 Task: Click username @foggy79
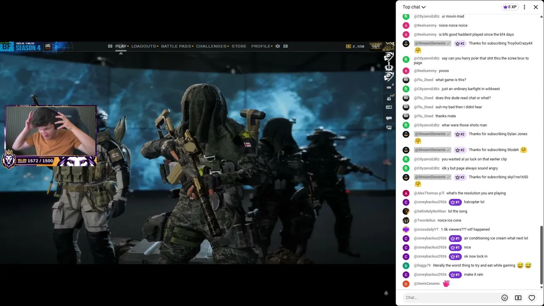click(x=422, y=266)
